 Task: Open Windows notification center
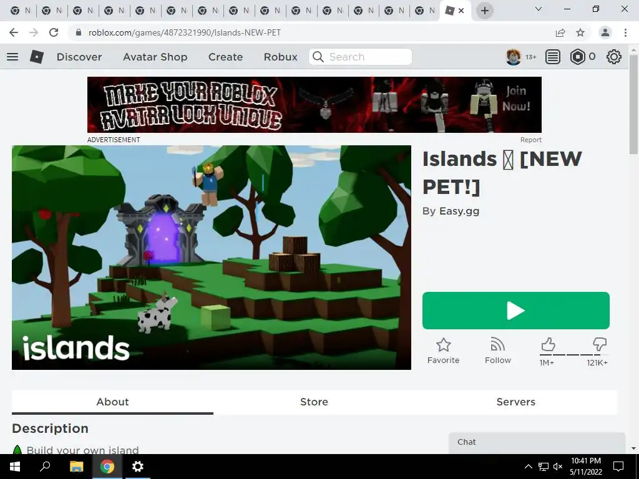tap(618, 467)
